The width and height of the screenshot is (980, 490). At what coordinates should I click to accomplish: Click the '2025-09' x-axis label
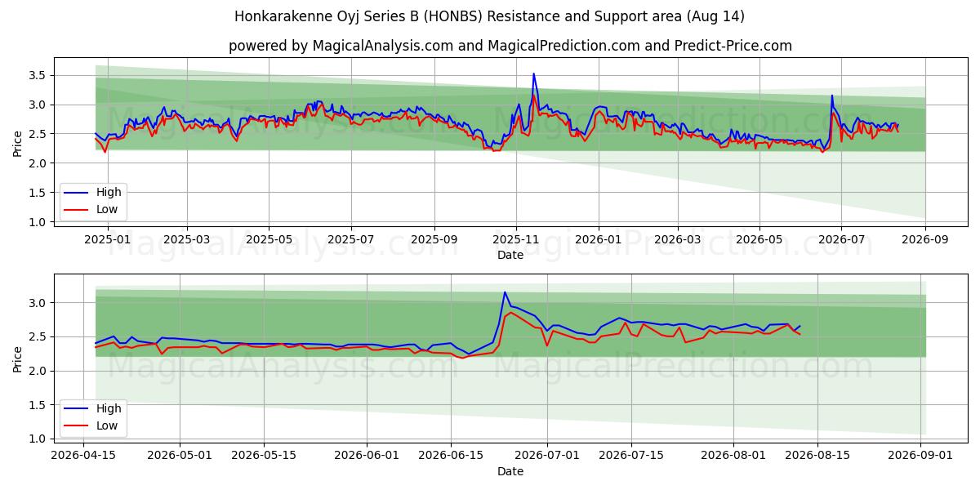(x=434, y=239)
